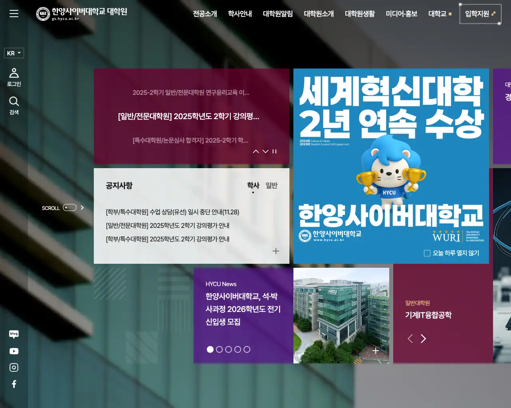The width and height of the screenshot is (511, 408).
Task: Open the 전공소개 navigation menu
Action: (x=205, y=14)
